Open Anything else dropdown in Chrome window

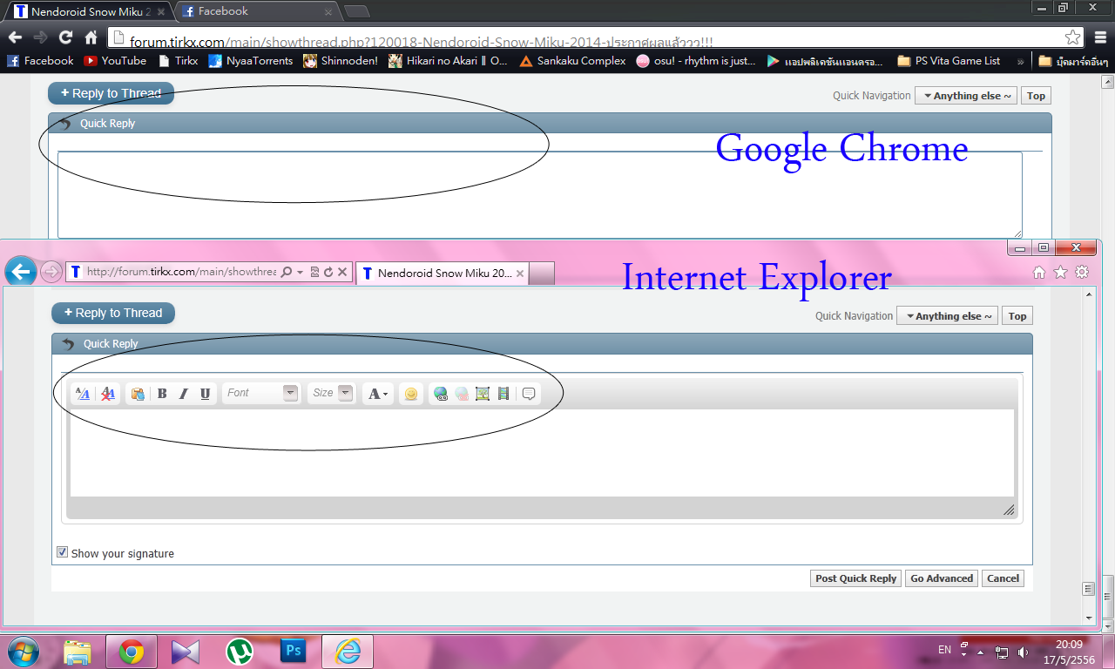point(966,96)
